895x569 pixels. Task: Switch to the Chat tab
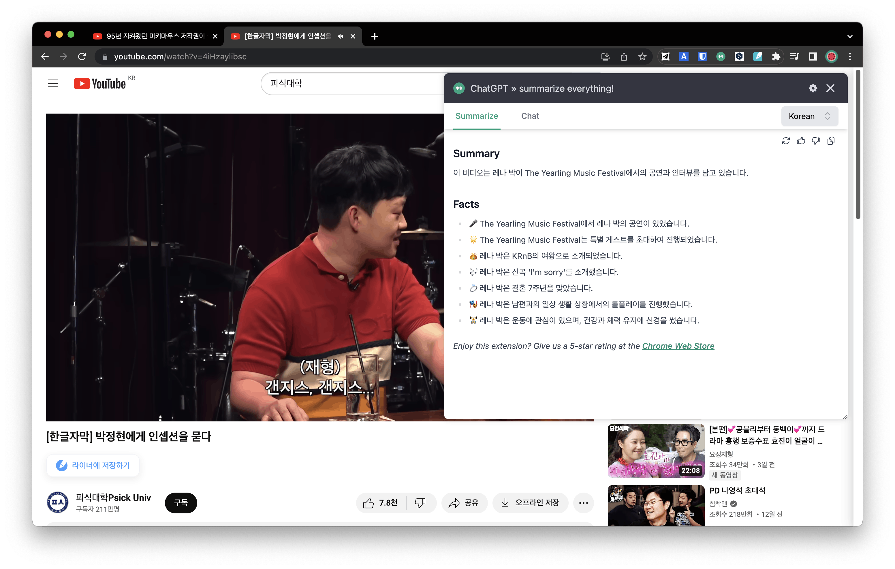coord(530,116)
